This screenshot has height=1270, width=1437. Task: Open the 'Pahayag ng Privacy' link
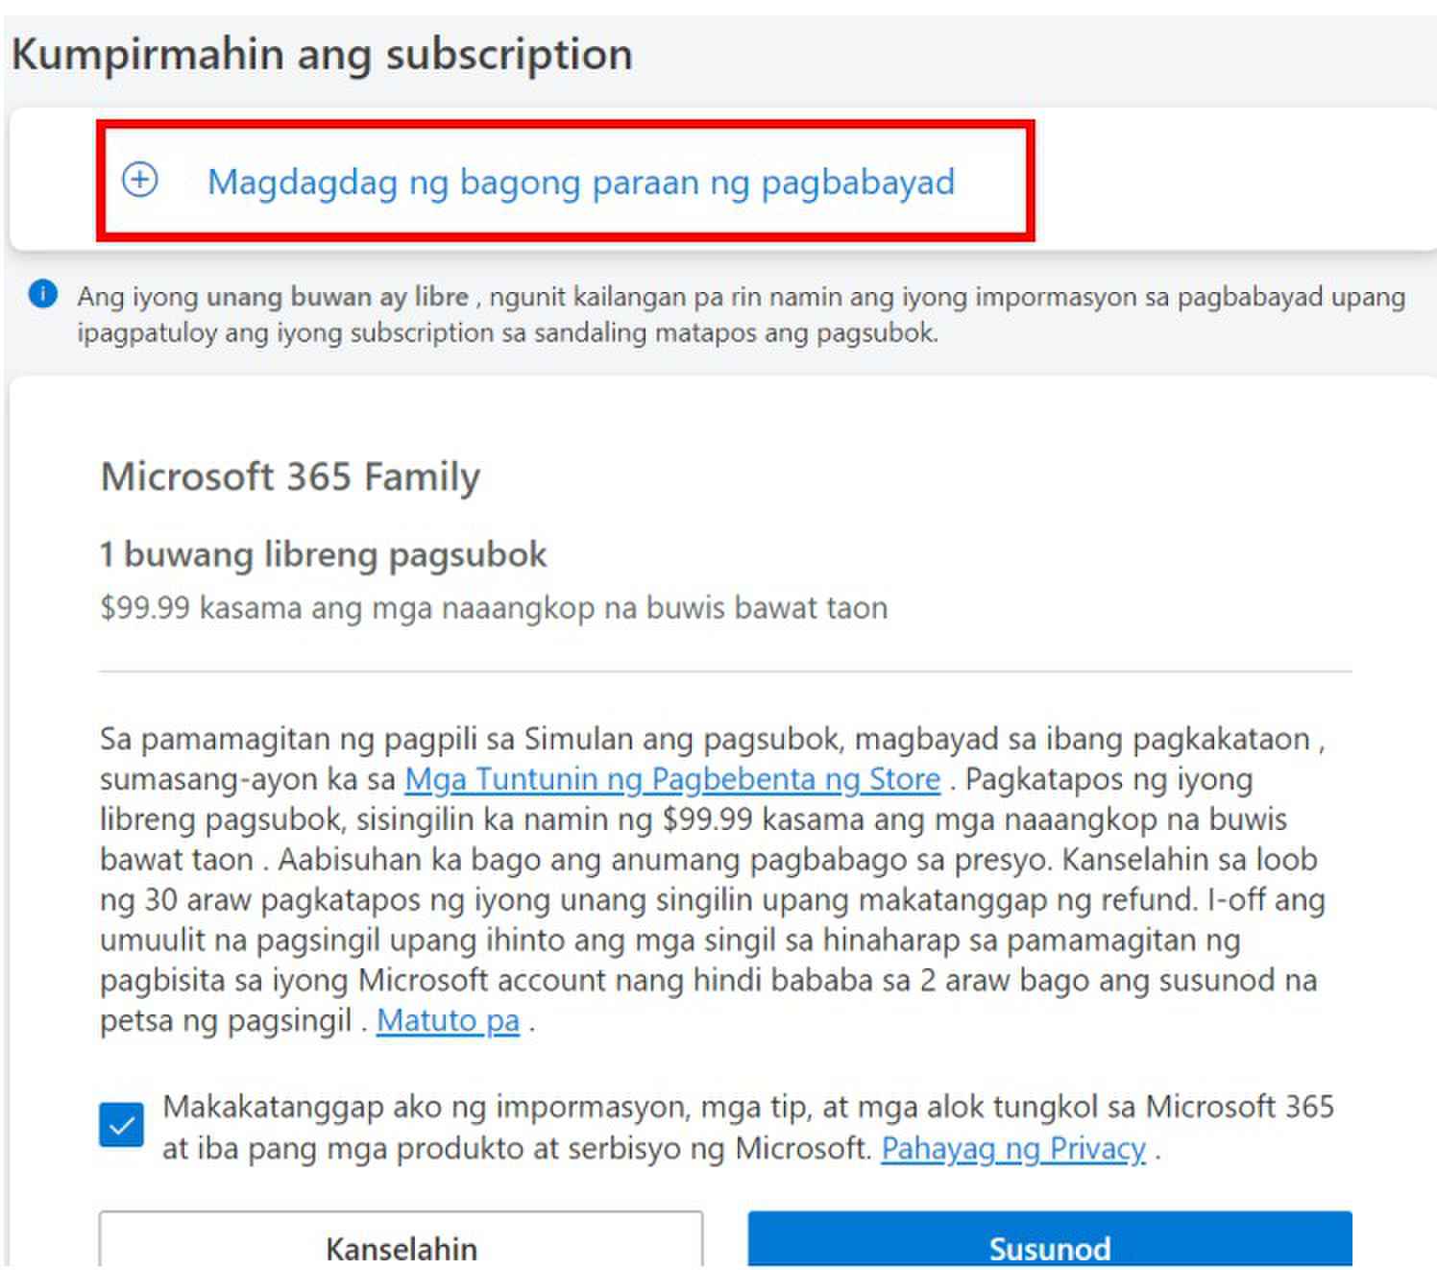click(x=1013, y=1148)
